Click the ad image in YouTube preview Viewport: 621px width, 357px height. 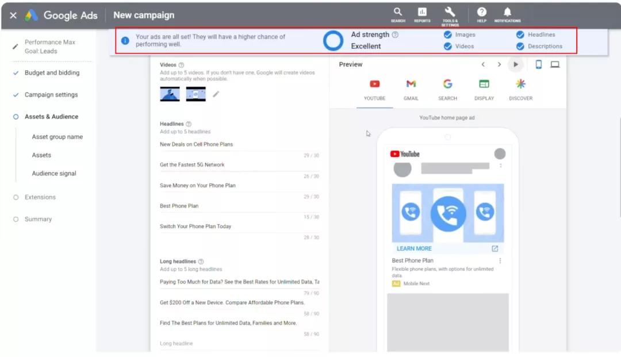[x=448, y=213]
